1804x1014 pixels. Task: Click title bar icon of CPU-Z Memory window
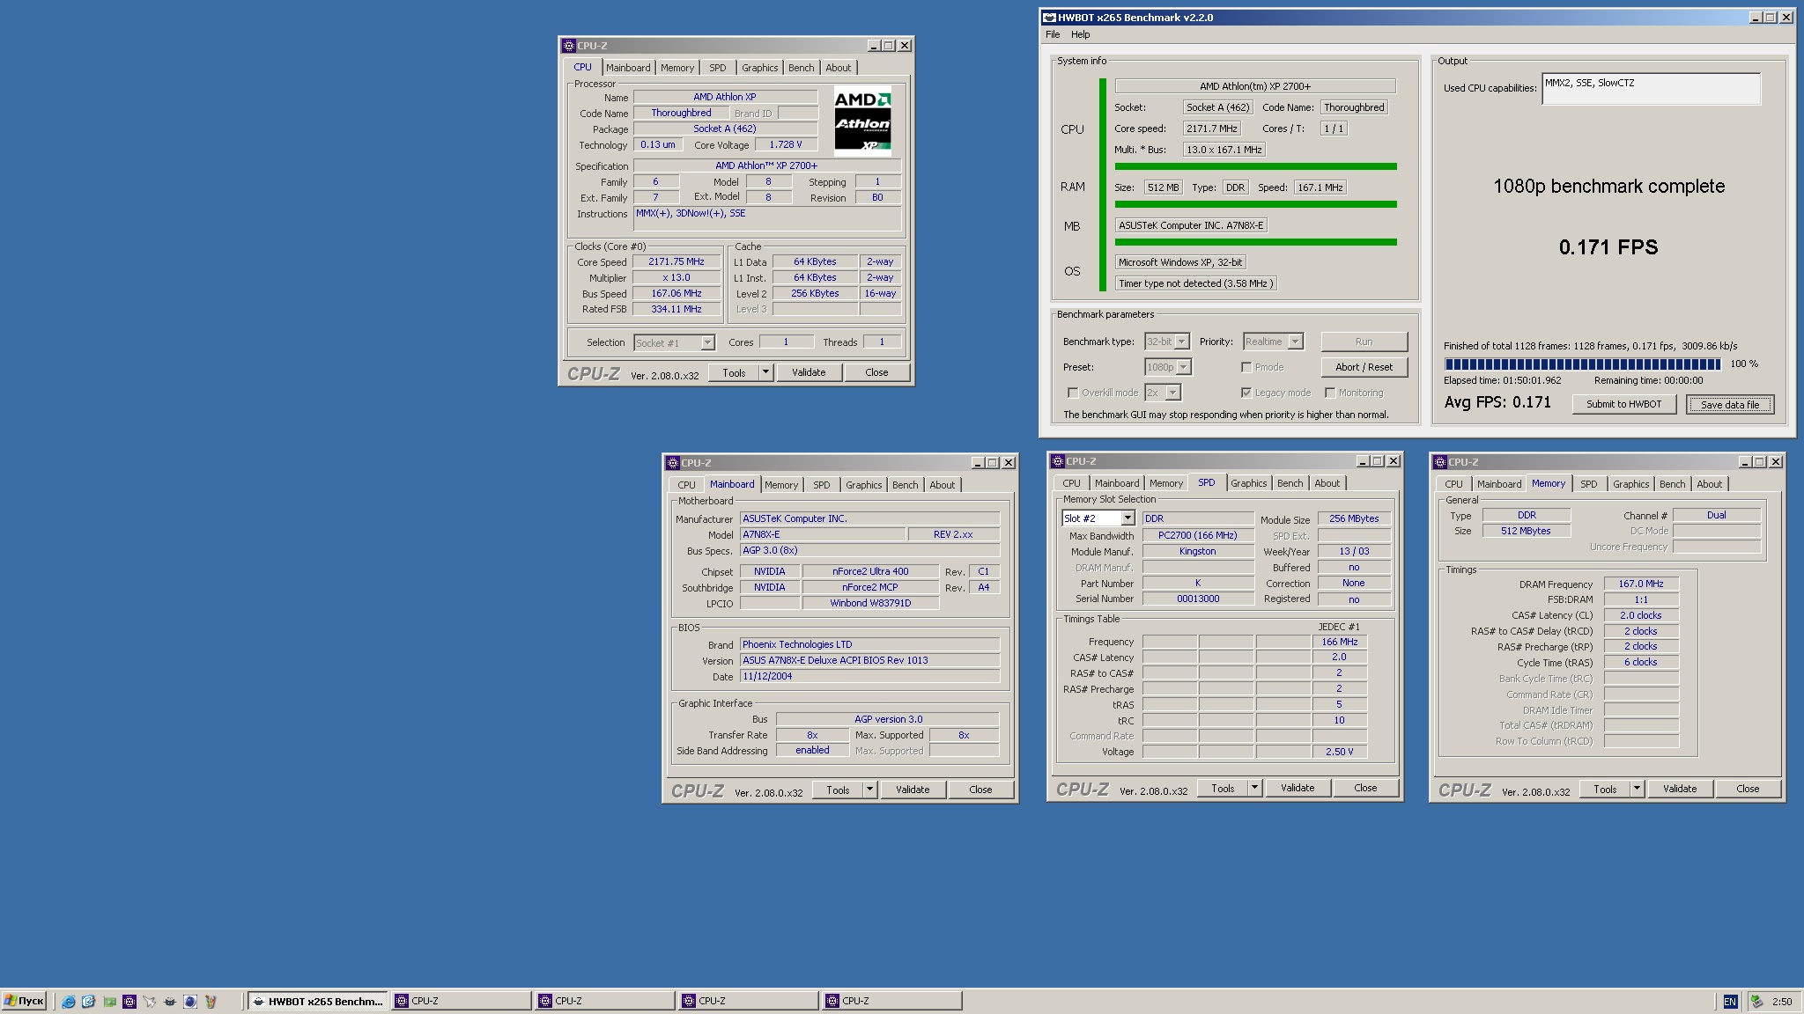1440,462
